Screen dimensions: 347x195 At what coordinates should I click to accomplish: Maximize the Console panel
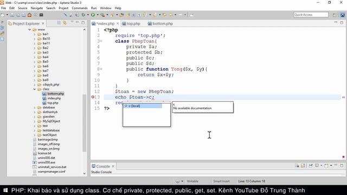342,165
